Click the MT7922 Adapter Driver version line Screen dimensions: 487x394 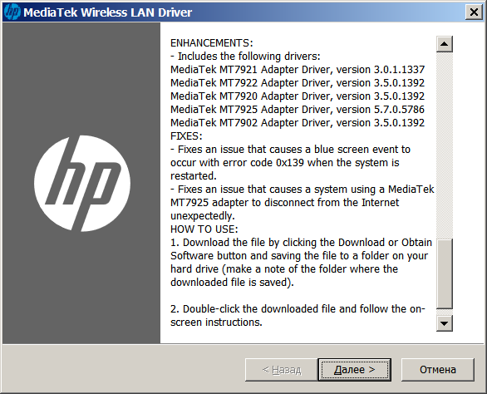click(298, 83)
